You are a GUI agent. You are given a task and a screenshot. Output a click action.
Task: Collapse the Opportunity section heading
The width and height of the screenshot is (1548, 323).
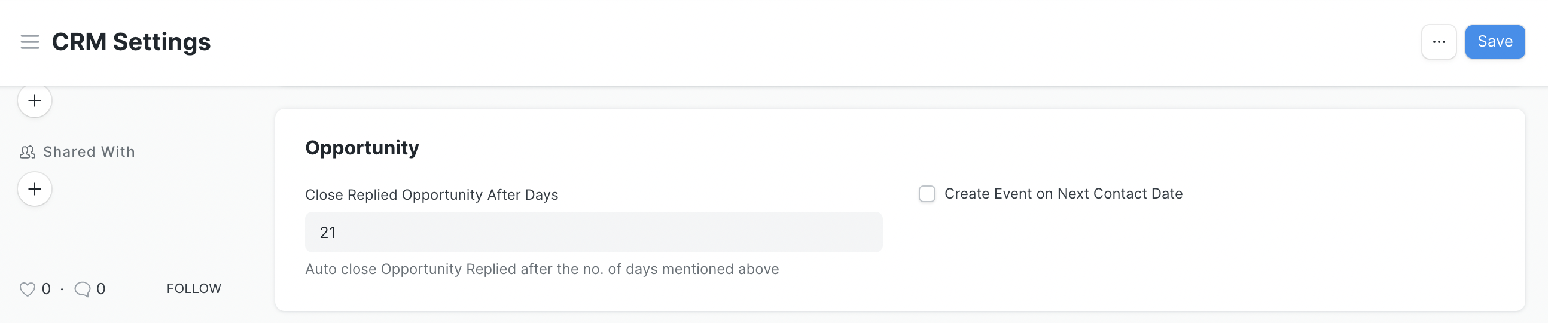[362, 148]
